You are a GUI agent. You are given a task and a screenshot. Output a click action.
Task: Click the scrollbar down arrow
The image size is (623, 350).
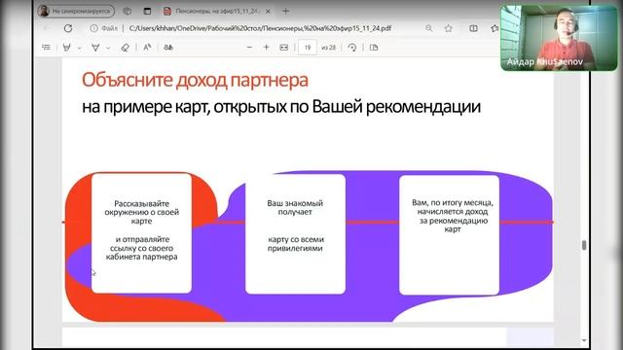click(584, 340)
